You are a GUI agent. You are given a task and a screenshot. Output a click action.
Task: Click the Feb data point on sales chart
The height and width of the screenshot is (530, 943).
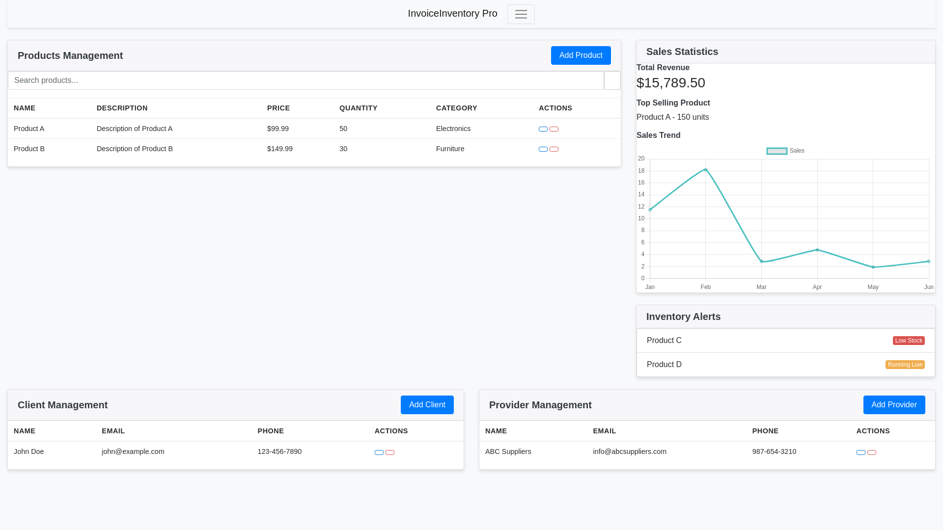click(706, 170)
